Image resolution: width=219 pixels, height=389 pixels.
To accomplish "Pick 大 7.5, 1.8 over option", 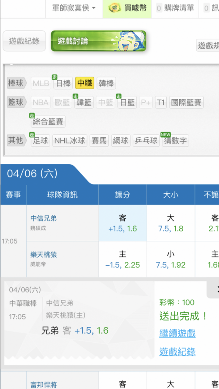I will point(171,223).
